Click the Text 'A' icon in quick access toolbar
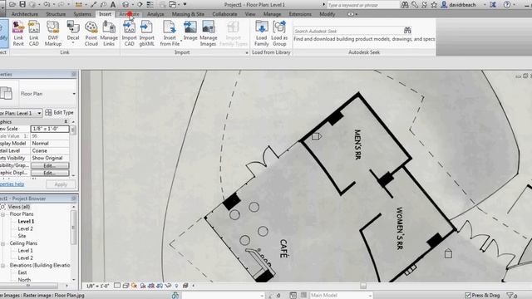This screenshot has height=299, width=532. [x=113, y=4]
